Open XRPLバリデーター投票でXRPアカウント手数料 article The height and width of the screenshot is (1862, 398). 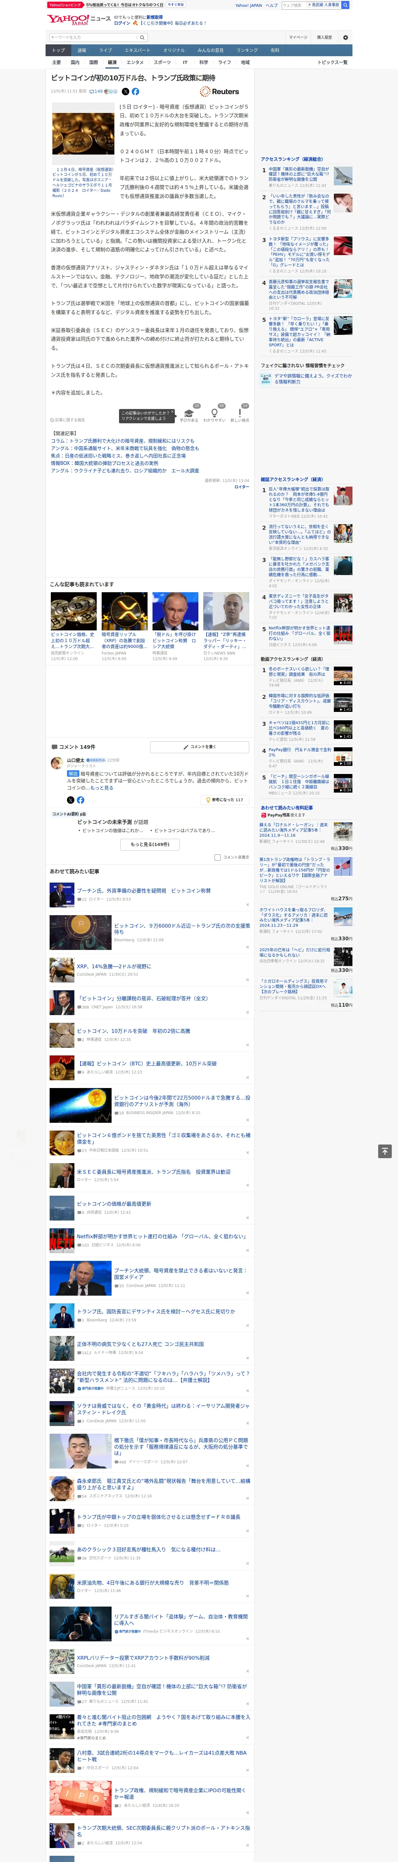coord(143,1658)
